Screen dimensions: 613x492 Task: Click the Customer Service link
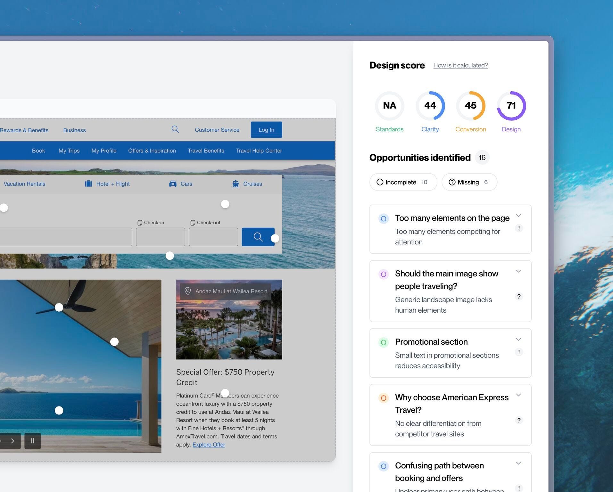click(217, 130)
